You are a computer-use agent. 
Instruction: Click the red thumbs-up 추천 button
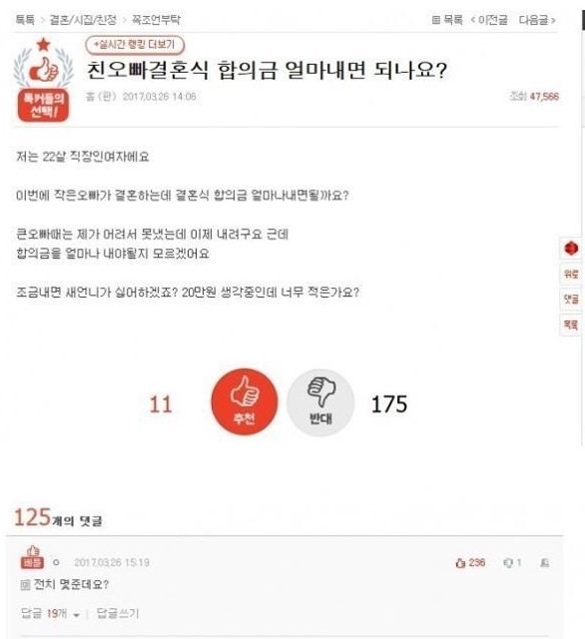click(245, 401)
